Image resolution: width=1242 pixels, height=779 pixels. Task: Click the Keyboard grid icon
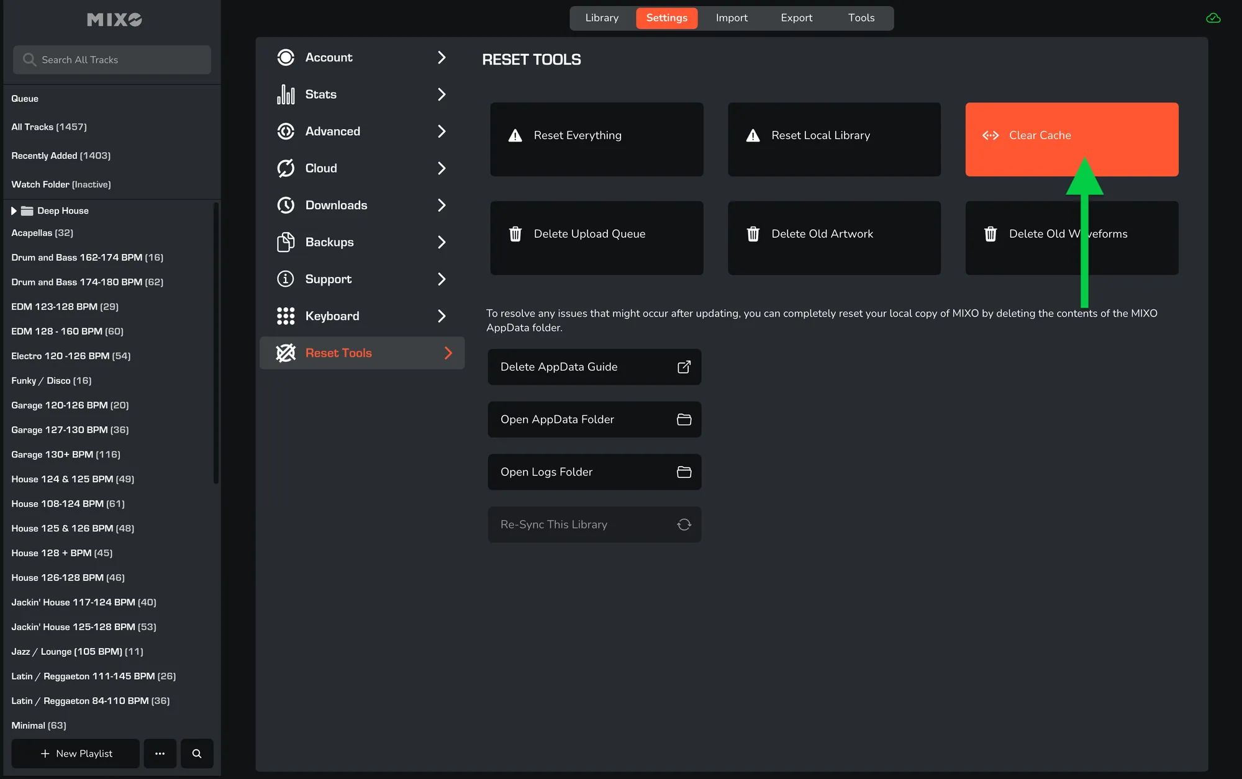pos(286,316)
